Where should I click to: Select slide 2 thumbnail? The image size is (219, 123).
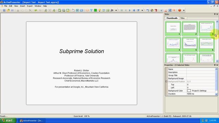coord(190,28)
